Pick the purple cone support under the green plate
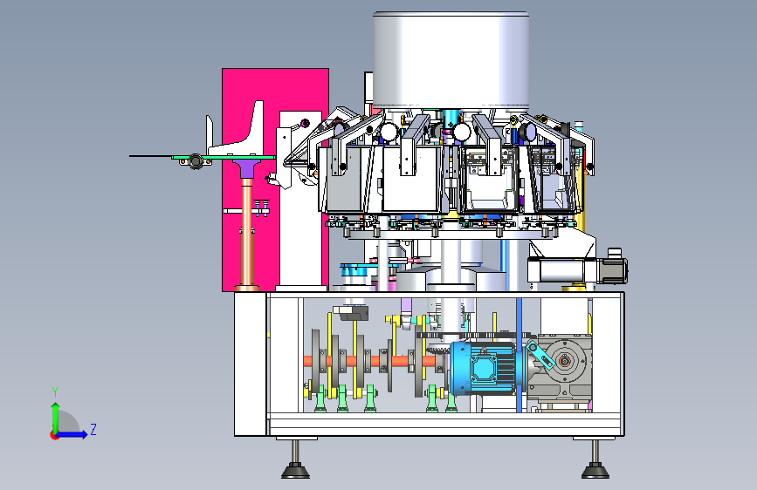The width and height of the screenshot is (757, 490). pos(247,169)
